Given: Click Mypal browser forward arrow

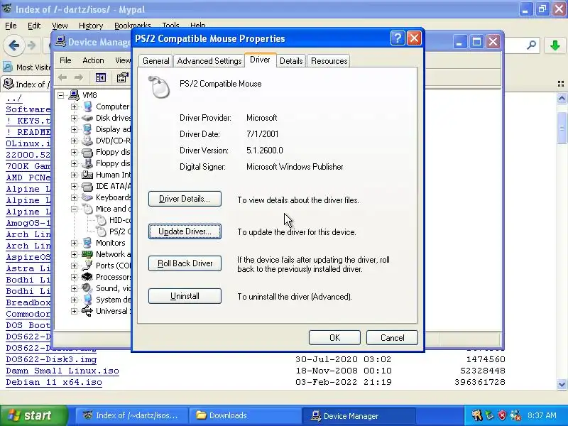Looking at the screenshot, I should coord(32,45).
